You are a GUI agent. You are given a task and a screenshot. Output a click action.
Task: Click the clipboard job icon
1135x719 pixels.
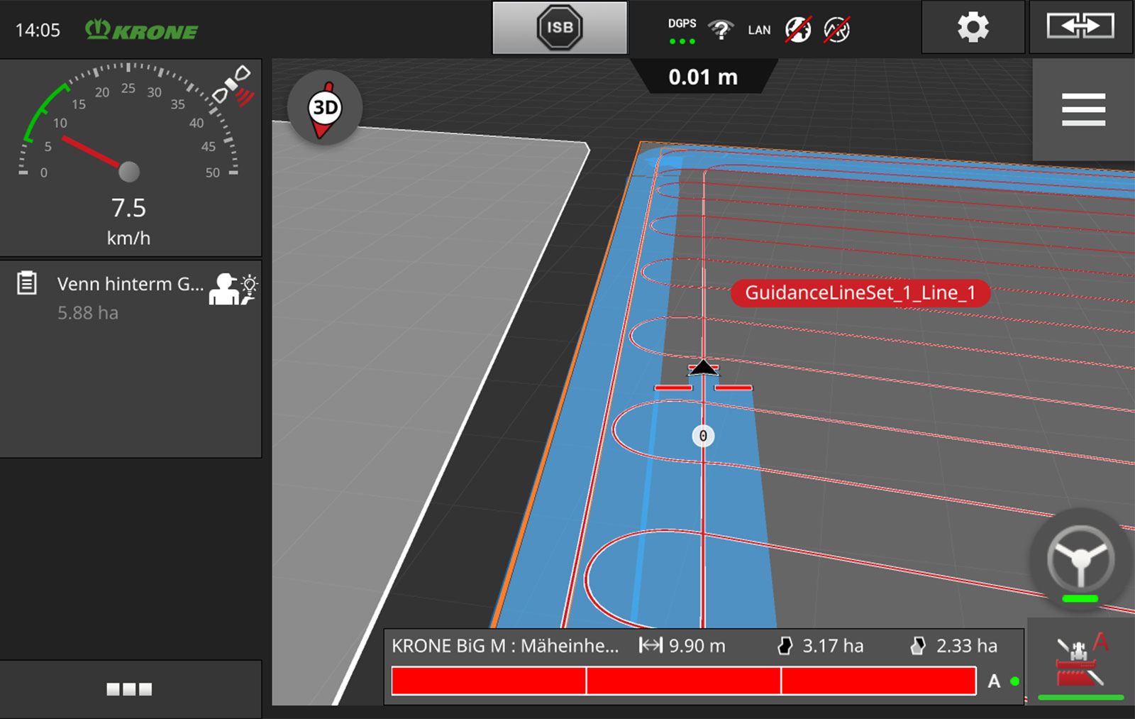(x=27, y=283)
